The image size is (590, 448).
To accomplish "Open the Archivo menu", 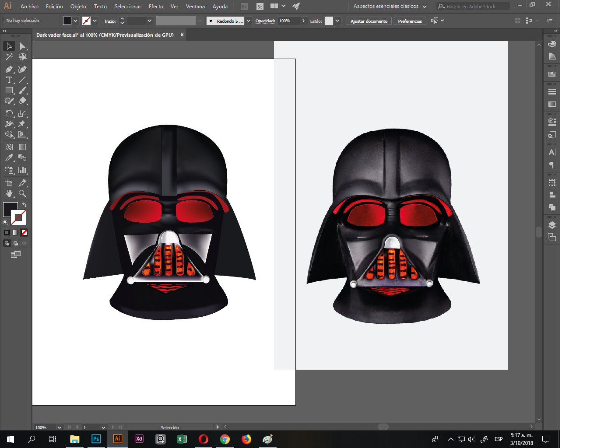I will [29, 7].
